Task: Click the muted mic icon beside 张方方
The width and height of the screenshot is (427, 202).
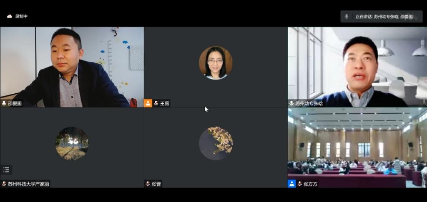Action: (x=300, y=184)
